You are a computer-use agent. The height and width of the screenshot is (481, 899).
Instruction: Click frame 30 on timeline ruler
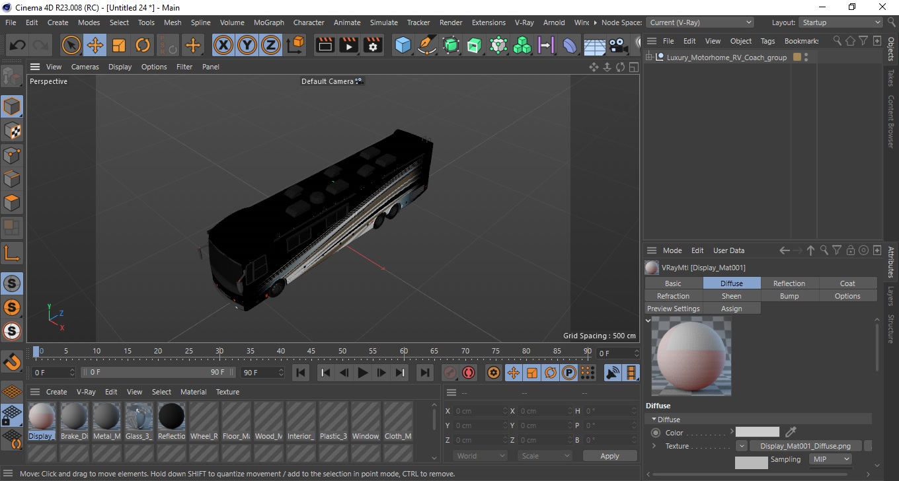point(219,351)
